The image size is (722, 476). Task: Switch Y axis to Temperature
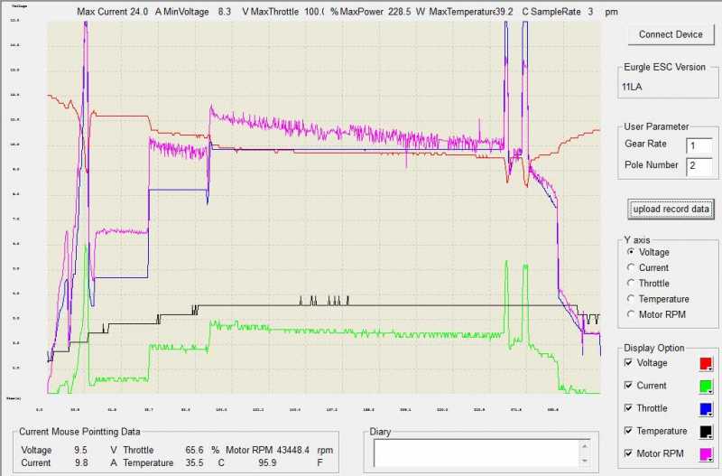click(631, 299)
